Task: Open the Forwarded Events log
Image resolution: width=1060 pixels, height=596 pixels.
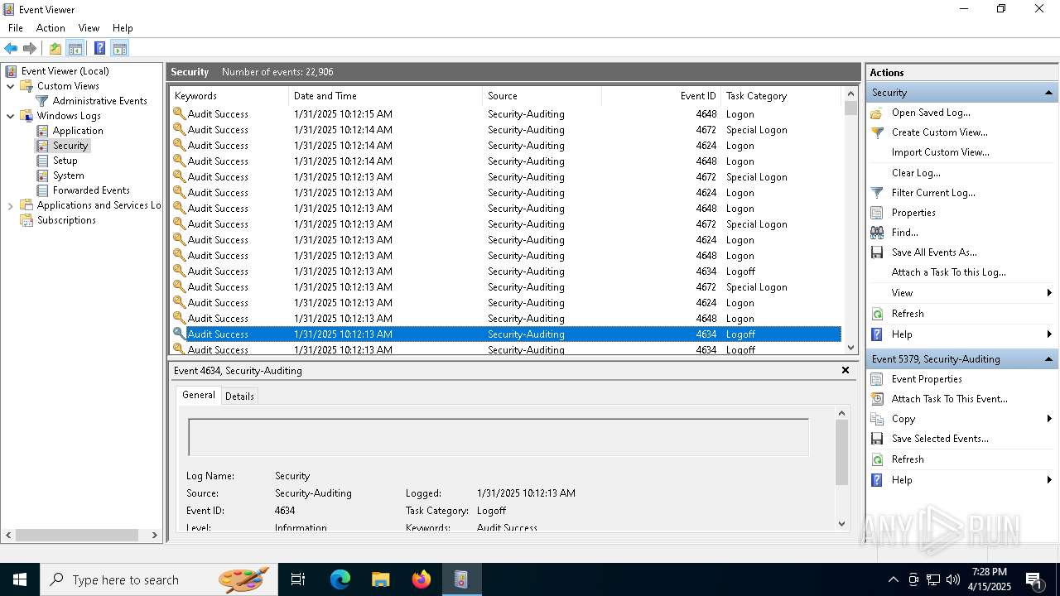Action: click(91, 190)
